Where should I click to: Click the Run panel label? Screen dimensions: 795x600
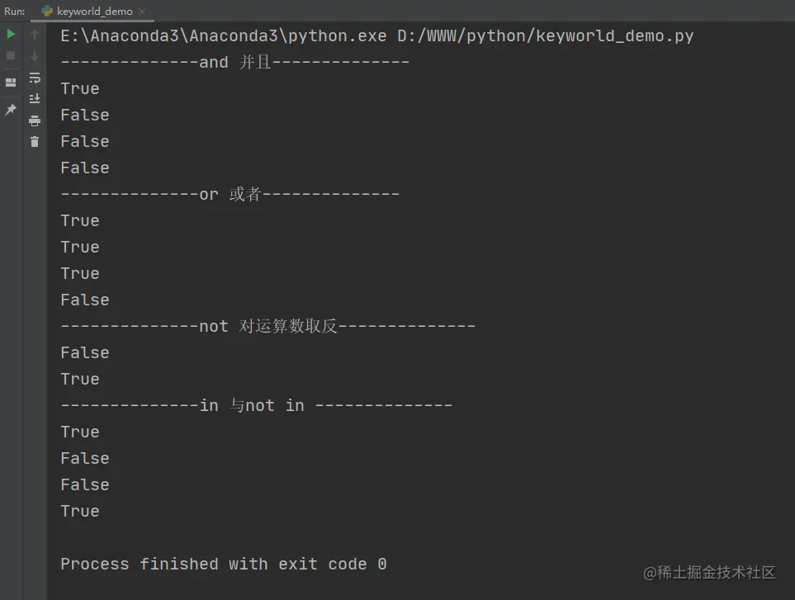tap(14, 12)
